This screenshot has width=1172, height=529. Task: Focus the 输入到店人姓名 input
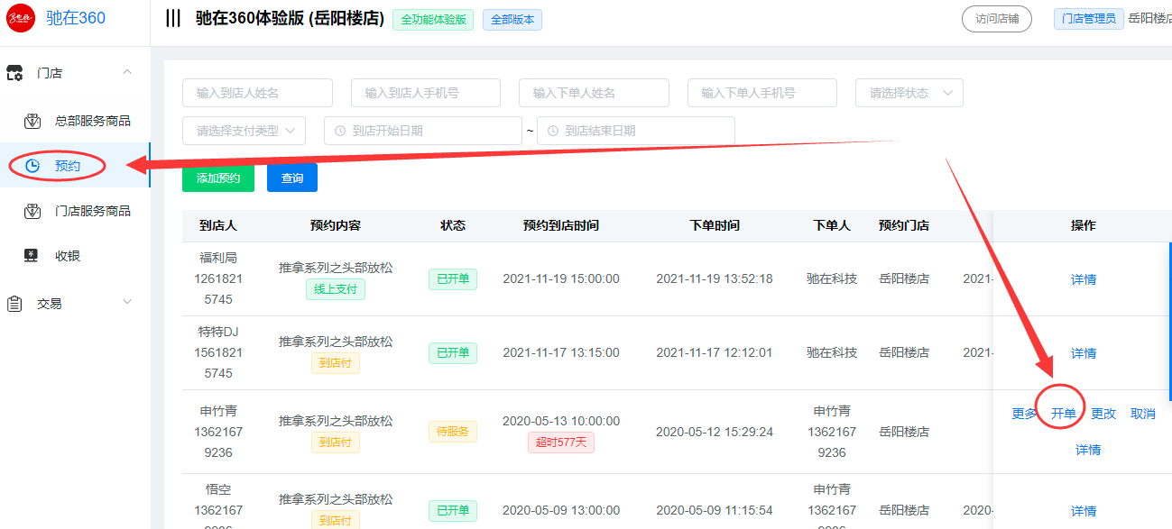tap(257, 93)
